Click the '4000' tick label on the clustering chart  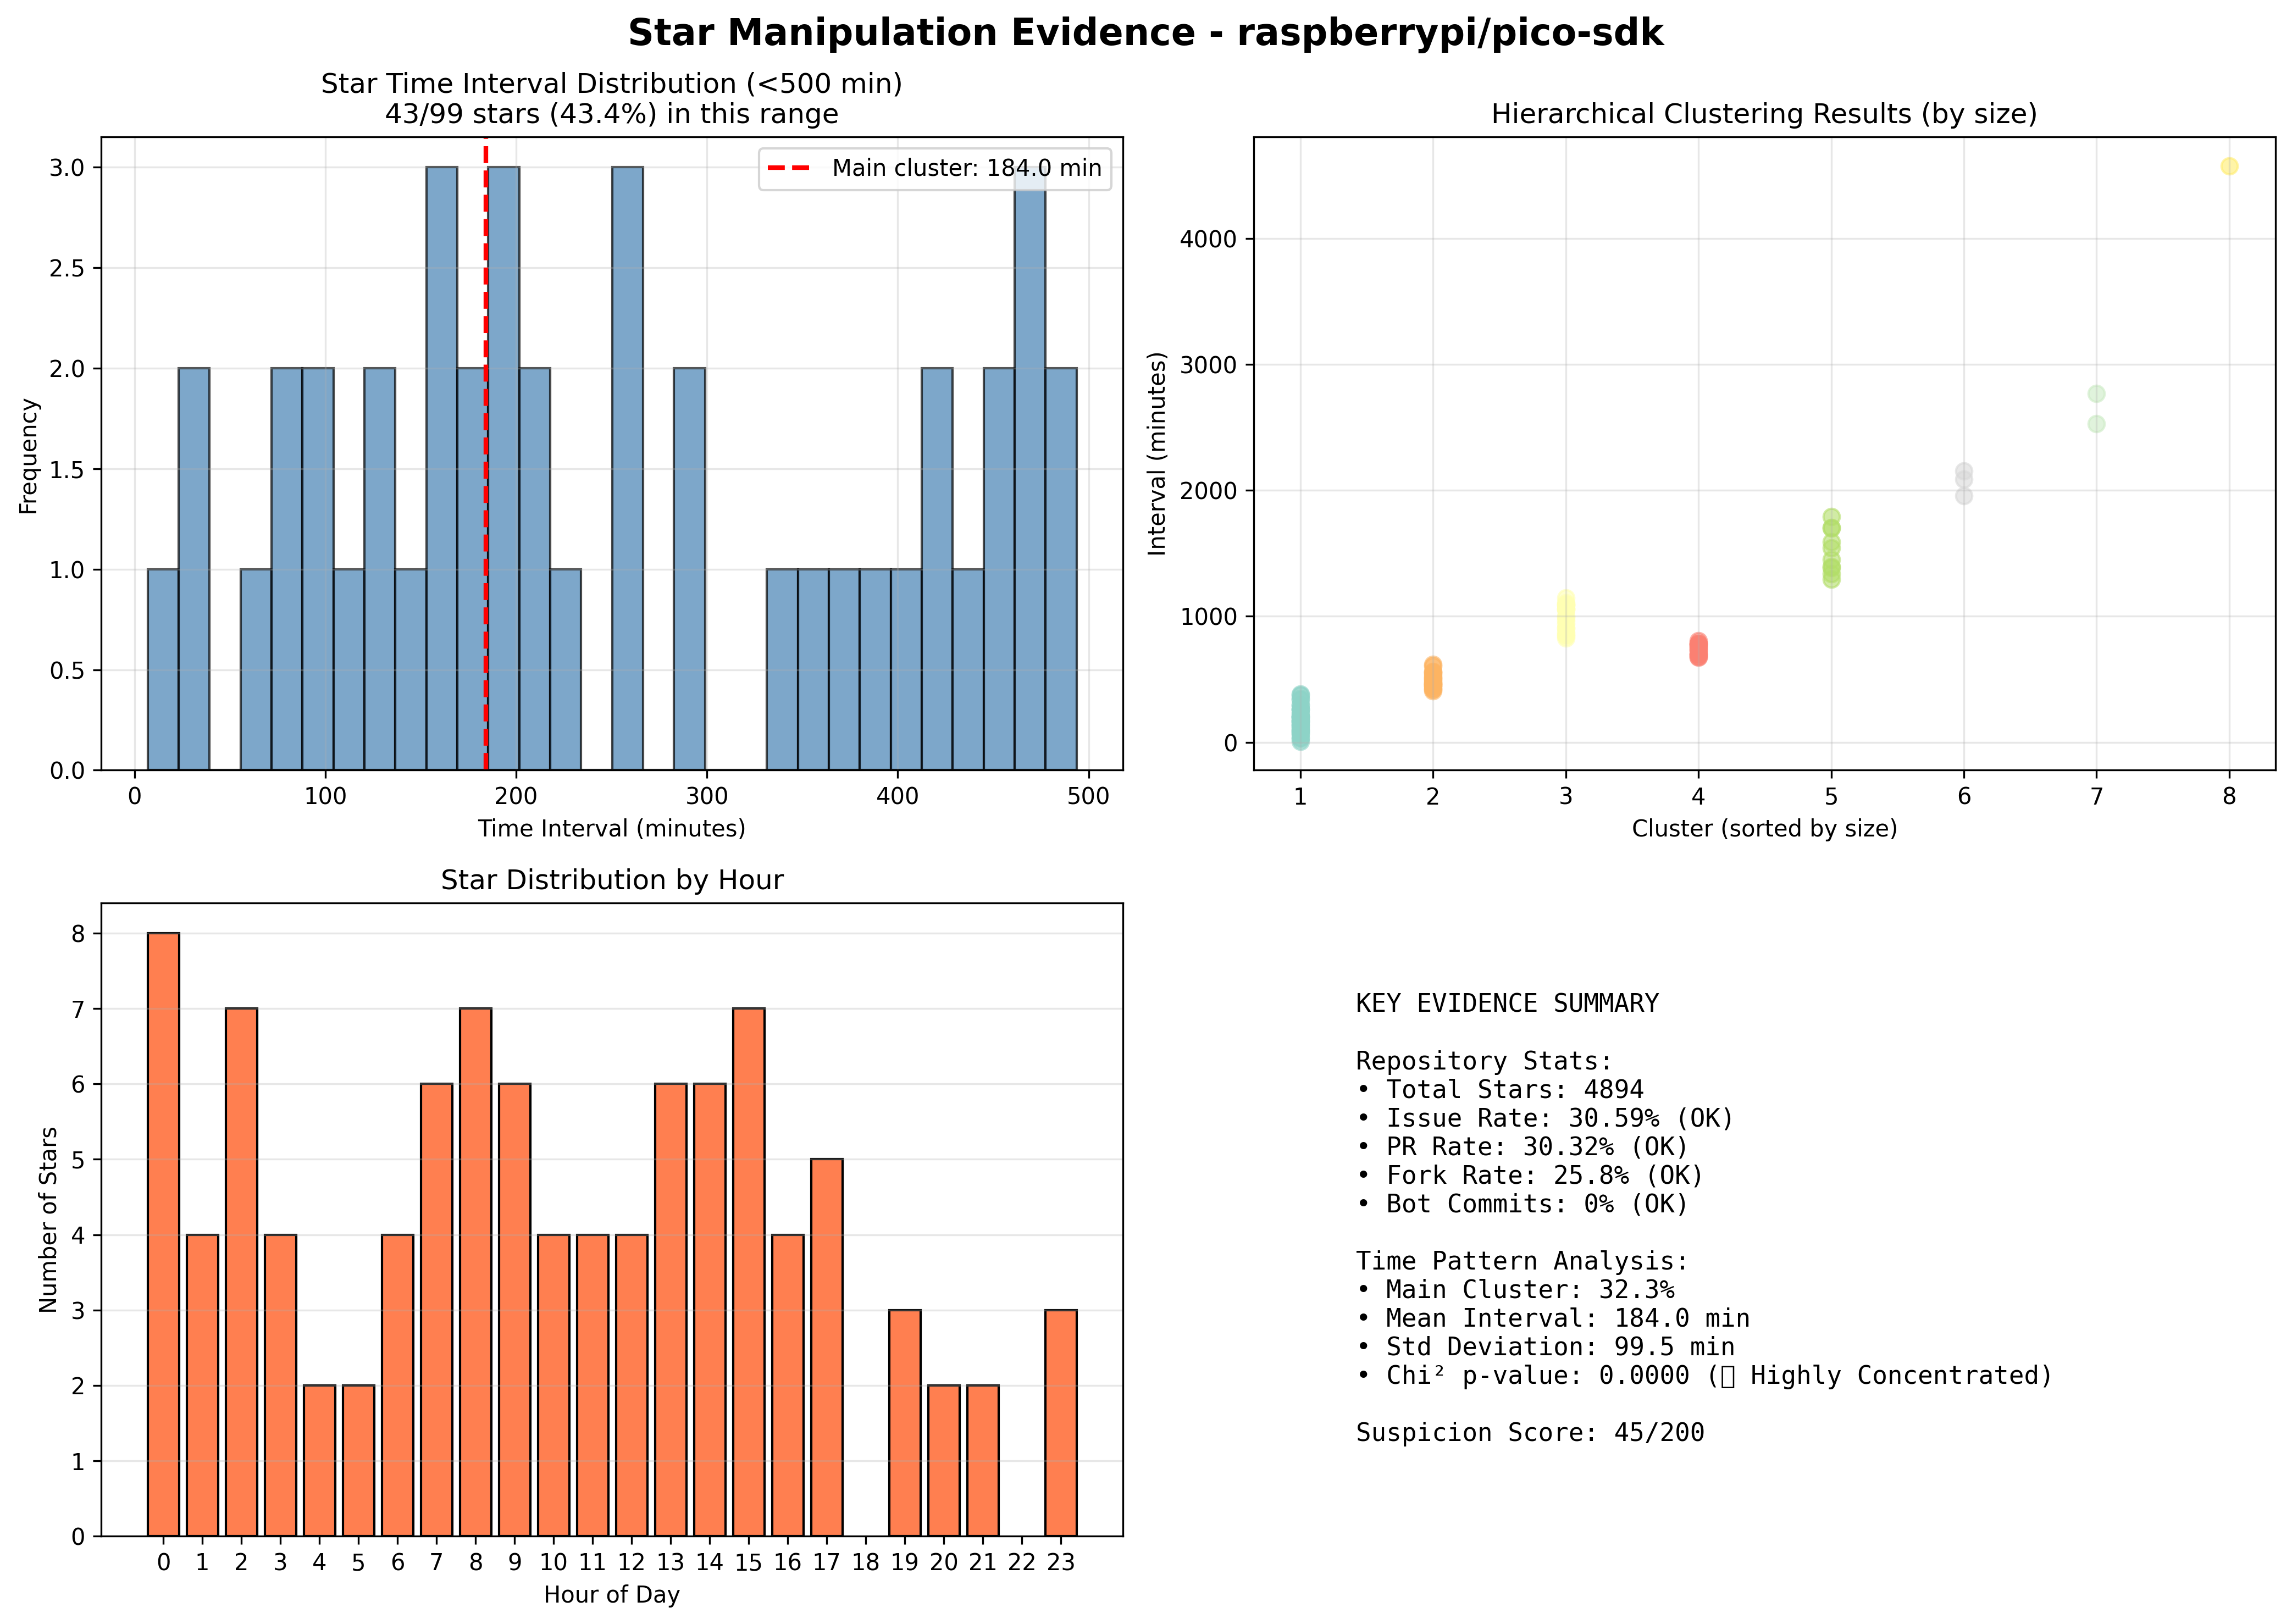pyautogui.click(x=1208, y=240)
